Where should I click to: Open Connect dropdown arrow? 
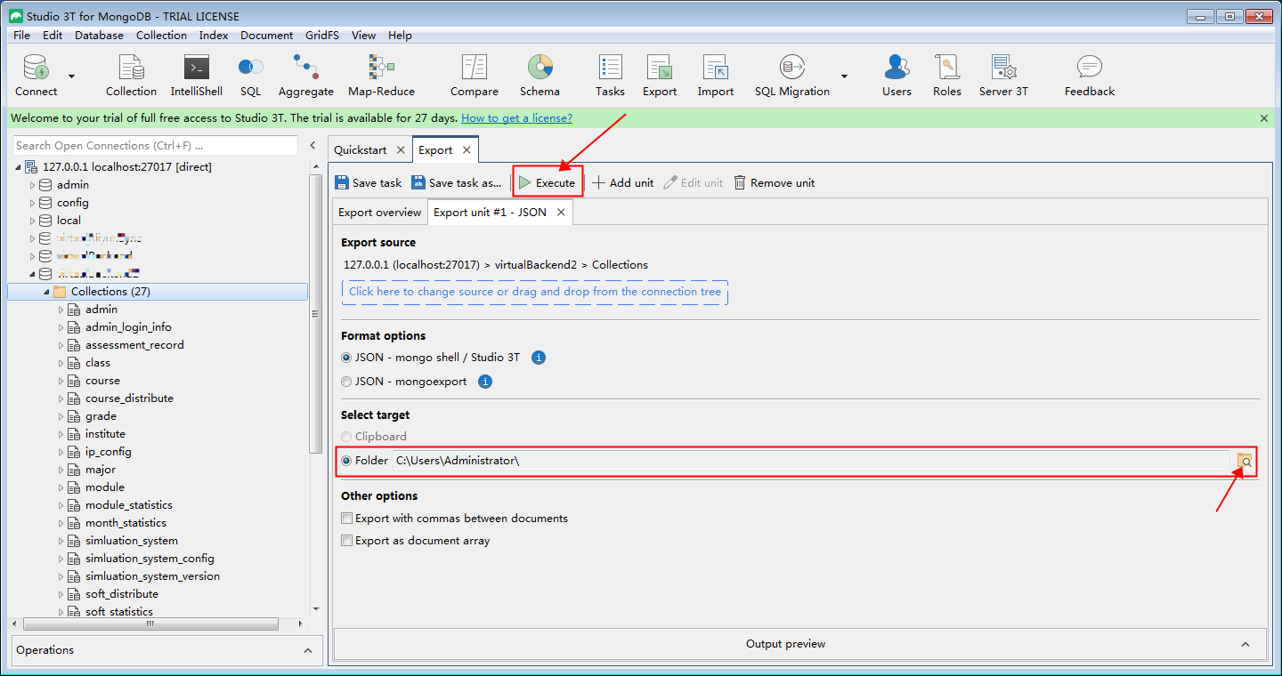pyautogui.click(x=71, y=76)
